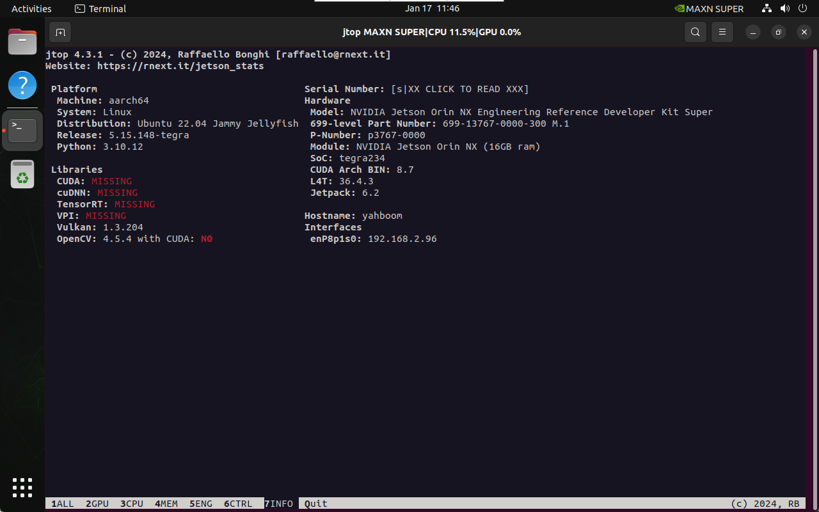Image resolution: width=819 pixels, height=512 pixels.
Task: Switch to the 1ALL tab
Action: click(x=63, y=504)
